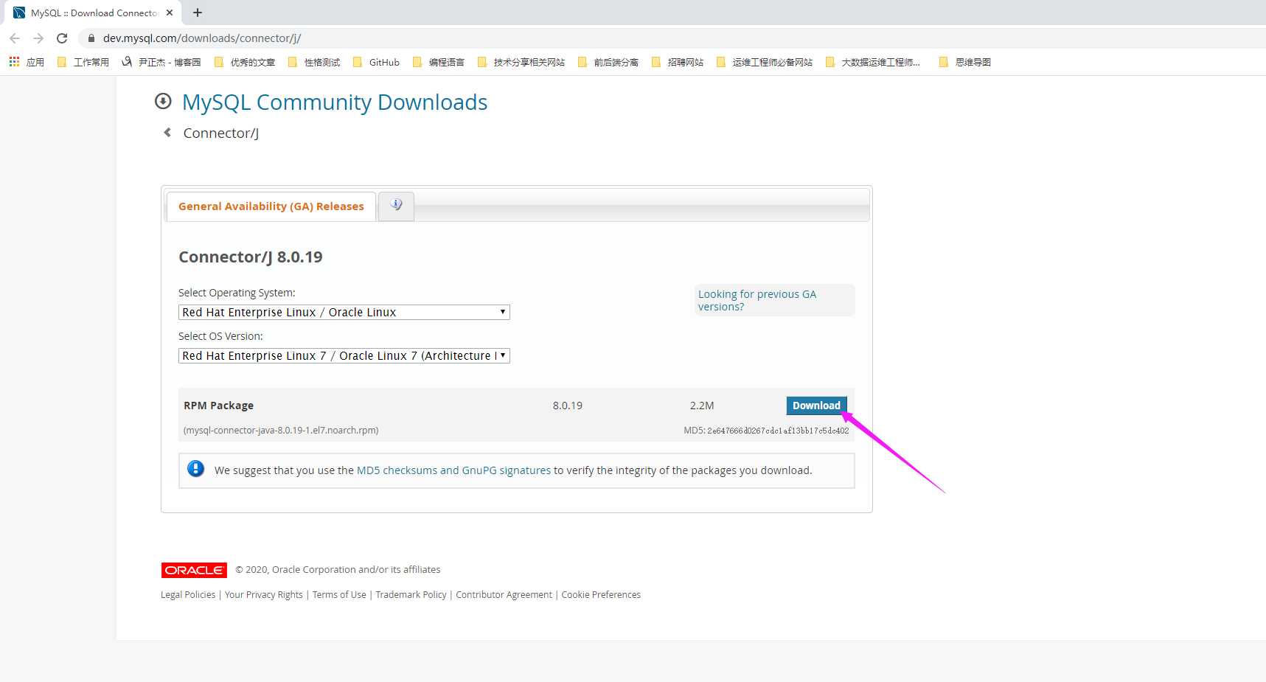Image resolution: width=1266 pixels, height=682 pixels.
Task: Open Terms of Use link
Action: click(339, 595)
